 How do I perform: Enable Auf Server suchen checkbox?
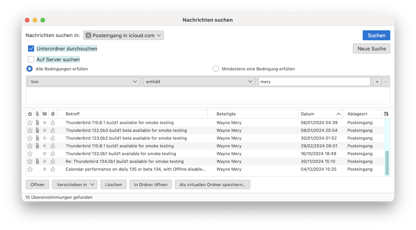31,59
